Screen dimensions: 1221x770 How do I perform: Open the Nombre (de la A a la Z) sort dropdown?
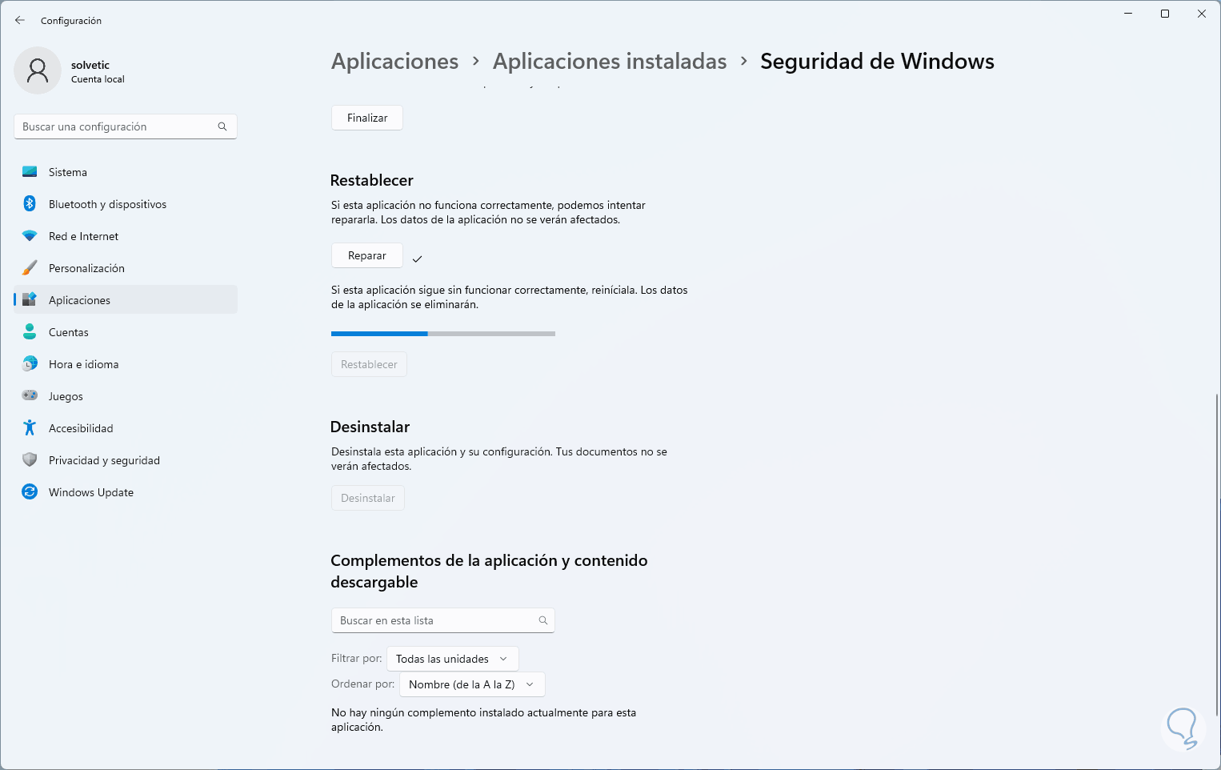click(x=472, y=684)
